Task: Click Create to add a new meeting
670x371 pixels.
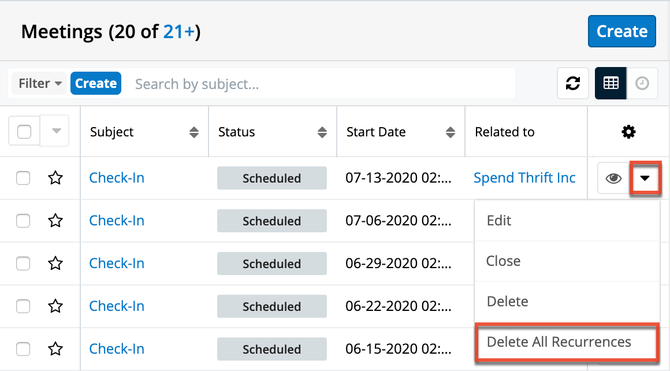Action: coord(621,31)
